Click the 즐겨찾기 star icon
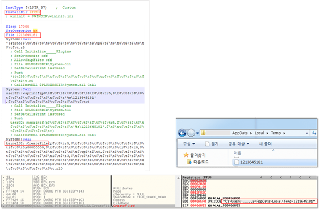The width and height of the screenshot is (320, 210). click(186, 155)
